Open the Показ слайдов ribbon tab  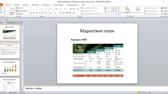tap(58, 5)
